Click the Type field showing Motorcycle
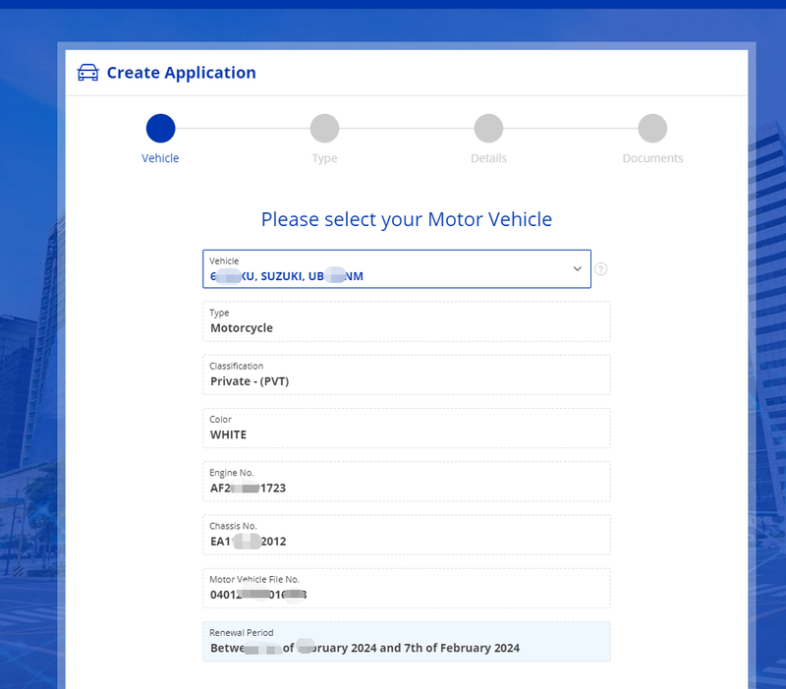The height and width of the screenshot is (689, 786). pos(407,321)
